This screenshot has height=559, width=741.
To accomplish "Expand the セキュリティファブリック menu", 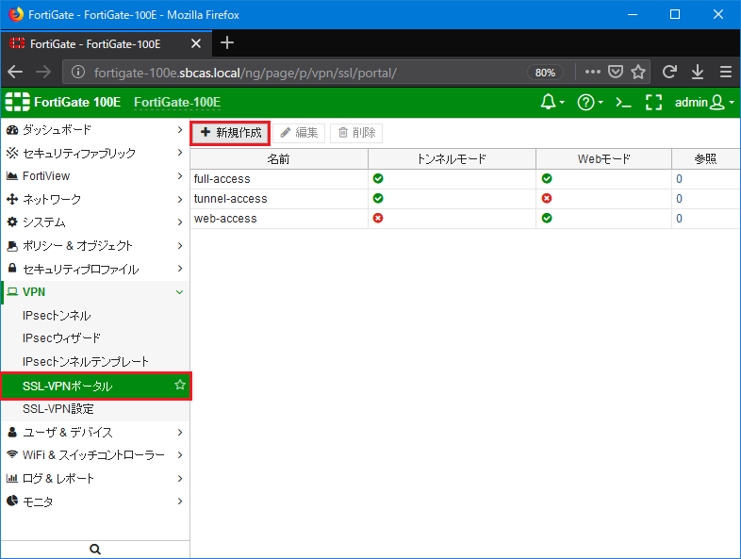I will (x=94, y=153).
